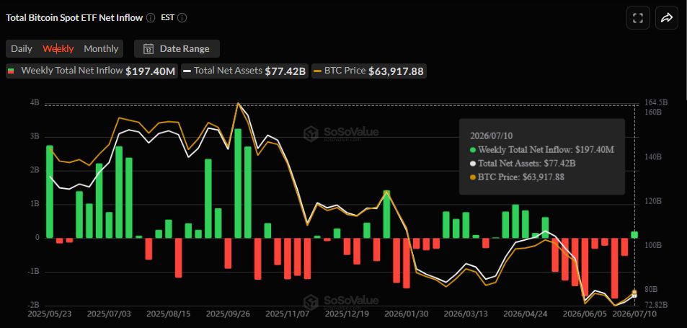The height and width of the screenshot is (328, 687).
Task: Click the latest green bar at 2026/07/10
Action: point(634,235)
